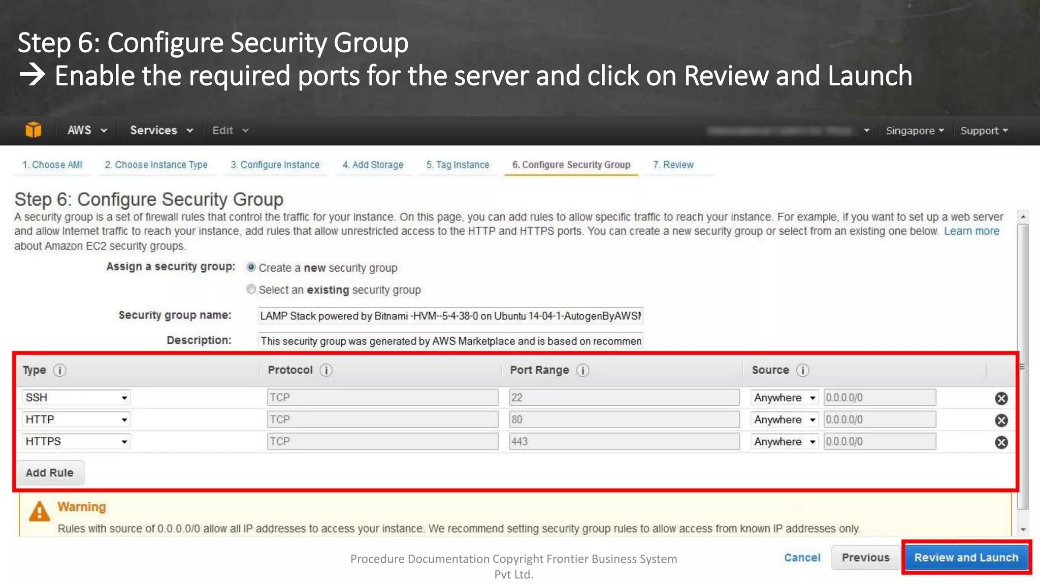The height and width of the screenshot is (585, 1040).
Task: Click the SSH port range field 22
Action: tap(624, 398)
